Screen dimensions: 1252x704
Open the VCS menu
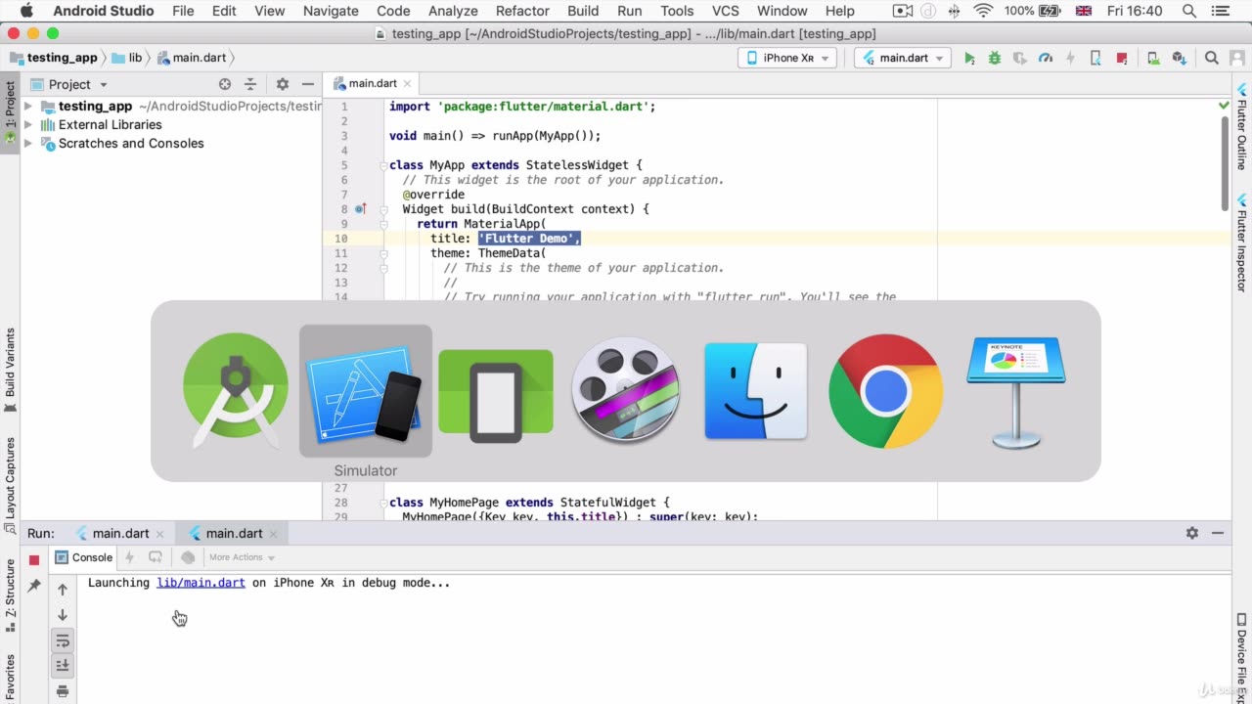[x=725, y=11]
